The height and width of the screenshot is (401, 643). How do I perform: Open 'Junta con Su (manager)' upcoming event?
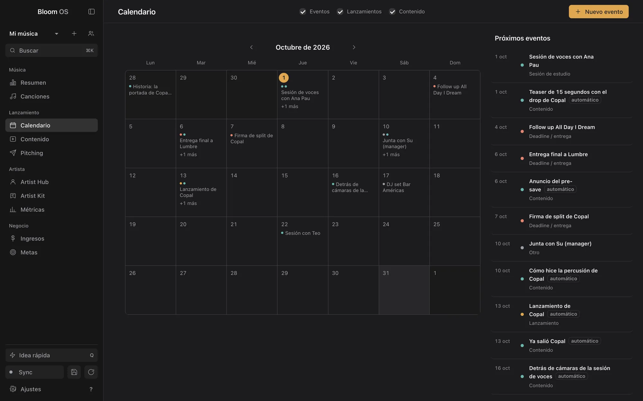[x=562, y=248]
